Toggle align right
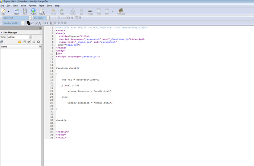 click(x=62, y=23)
